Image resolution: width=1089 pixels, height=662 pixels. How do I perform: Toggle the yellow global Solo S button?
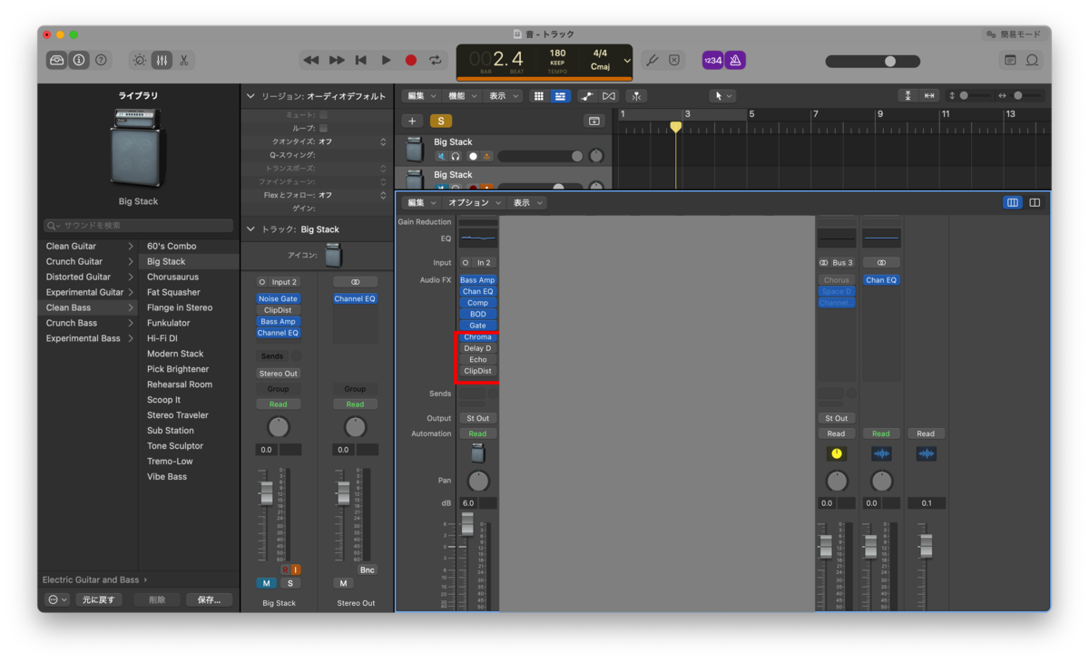441,121
